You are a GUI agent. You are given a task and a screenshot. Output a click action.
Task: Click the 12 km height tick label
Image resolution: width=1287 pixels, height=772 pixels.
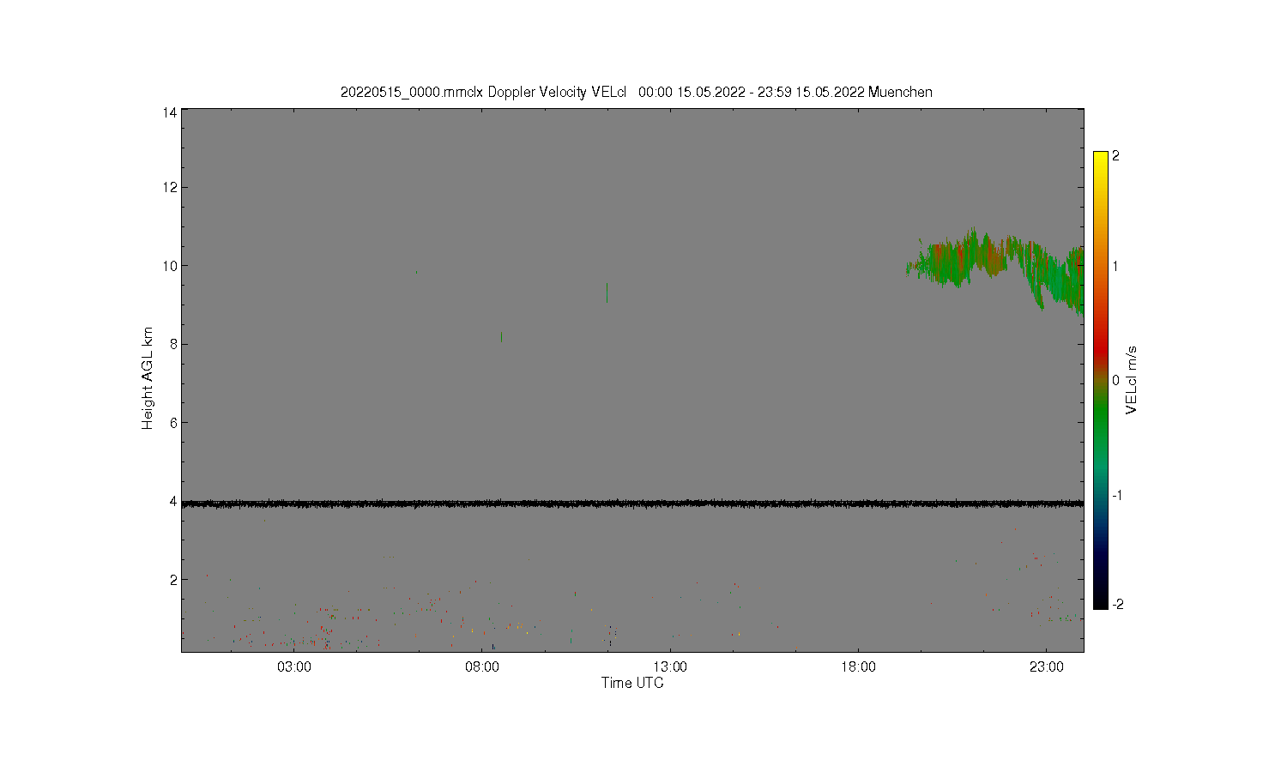(x=170, y=187)
